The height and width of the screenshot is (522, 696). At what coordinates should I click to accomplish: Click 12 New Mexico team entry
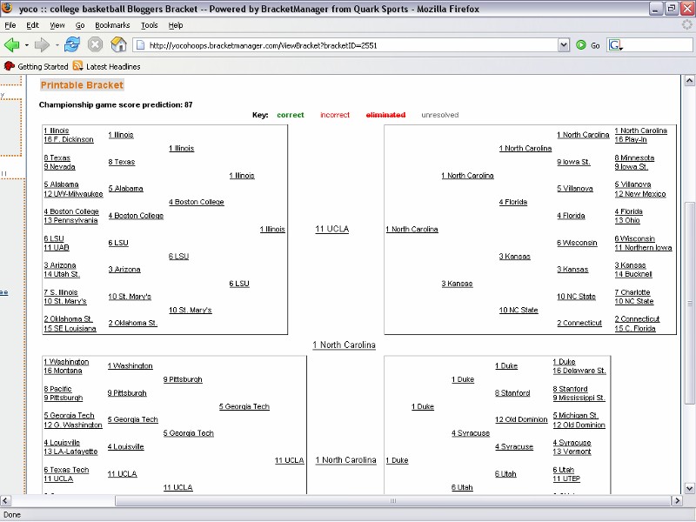640,194
